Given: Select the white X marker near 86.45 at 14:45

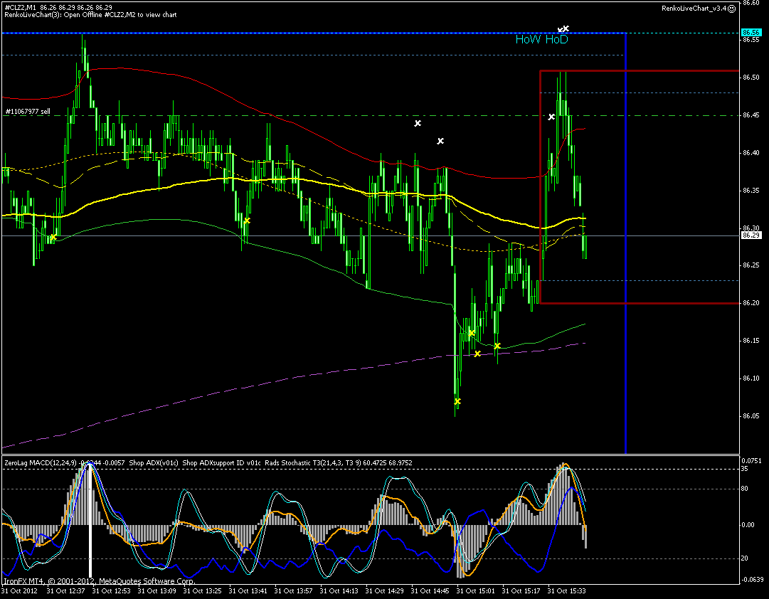Looking at the screenshot, I should click(418, 123).
